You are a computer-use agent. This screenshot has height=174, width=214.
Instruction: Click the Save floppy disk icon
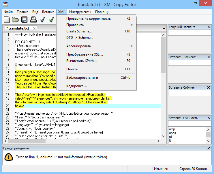[x=24, y=20]
